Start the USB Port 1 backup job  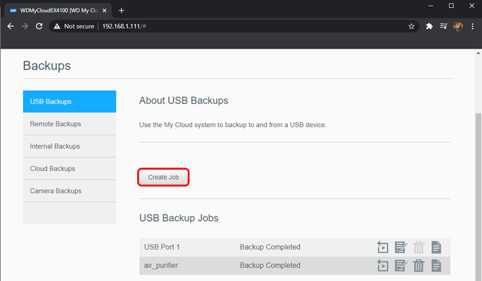pyautogui.click(x=383, y=247)
